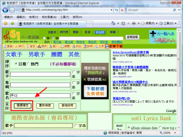
Task: Click the 查詢說明 button
Action: click(67, 106)
